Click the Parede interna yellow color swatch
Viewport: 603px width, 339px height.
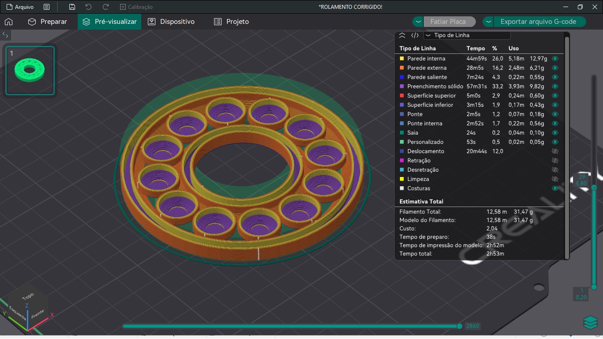pos(402,59)
